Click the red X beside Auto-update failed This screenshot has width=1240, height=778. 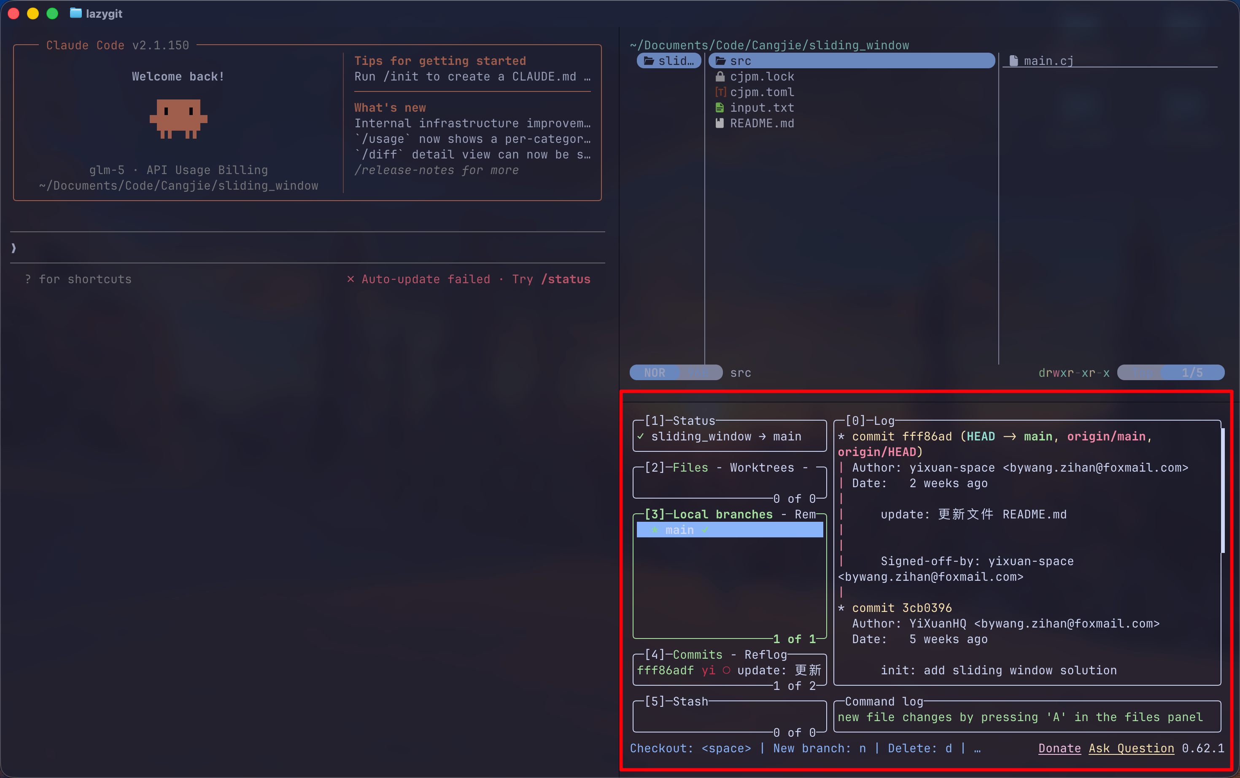pyautogui.click(x=350, y=279)
